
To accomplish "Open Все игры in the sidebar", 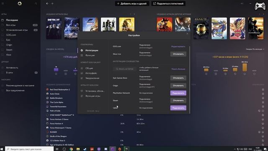I will click(11, 25).
